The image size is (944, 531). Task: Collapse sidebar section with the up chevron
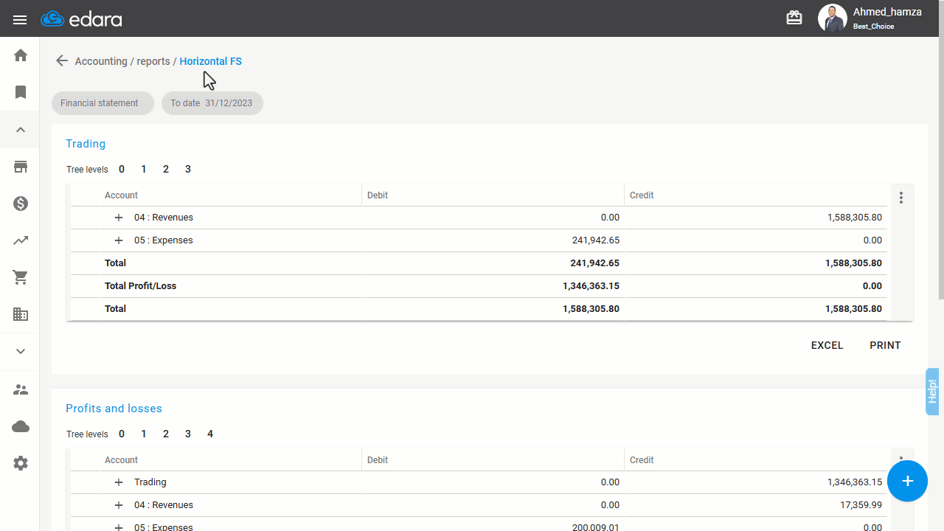click(x=21, y=130)
